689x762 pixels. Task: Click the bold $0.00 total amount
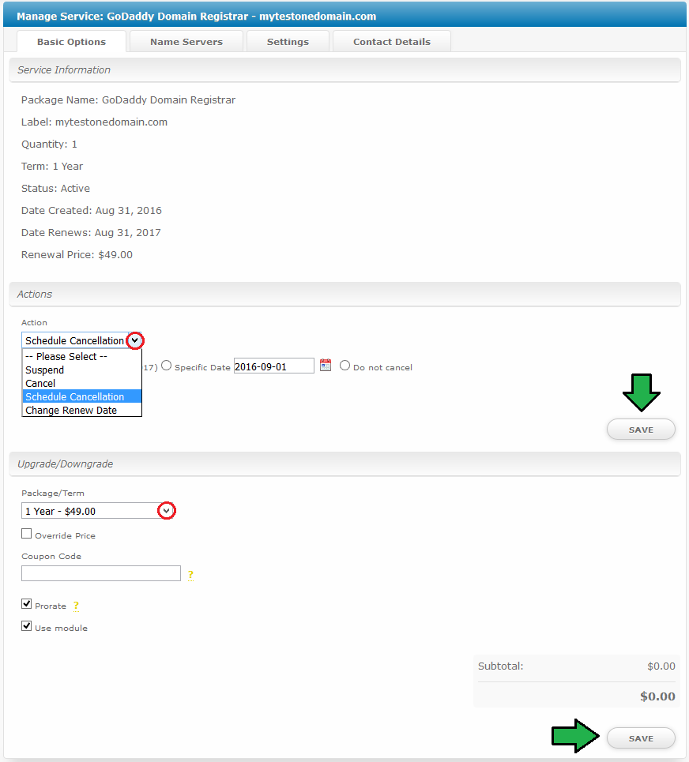pos(657,696)
